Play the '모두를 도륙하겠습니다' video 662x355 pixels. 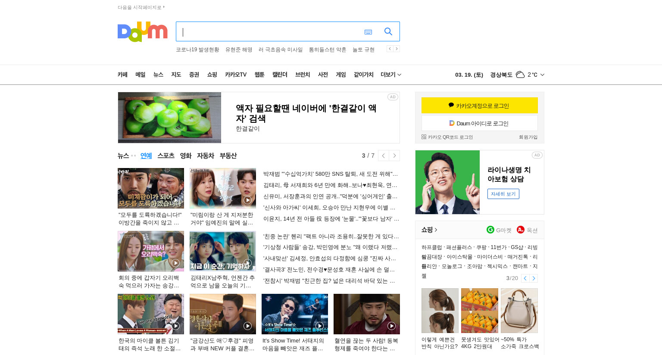point(151,188)
